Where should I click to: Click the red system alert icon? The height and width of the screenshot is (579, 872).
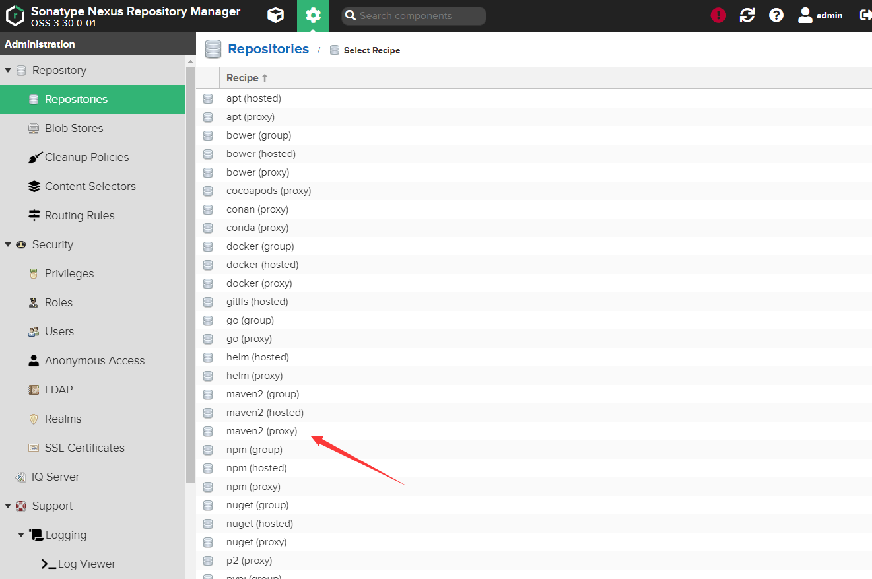click(x=718, y=15)
